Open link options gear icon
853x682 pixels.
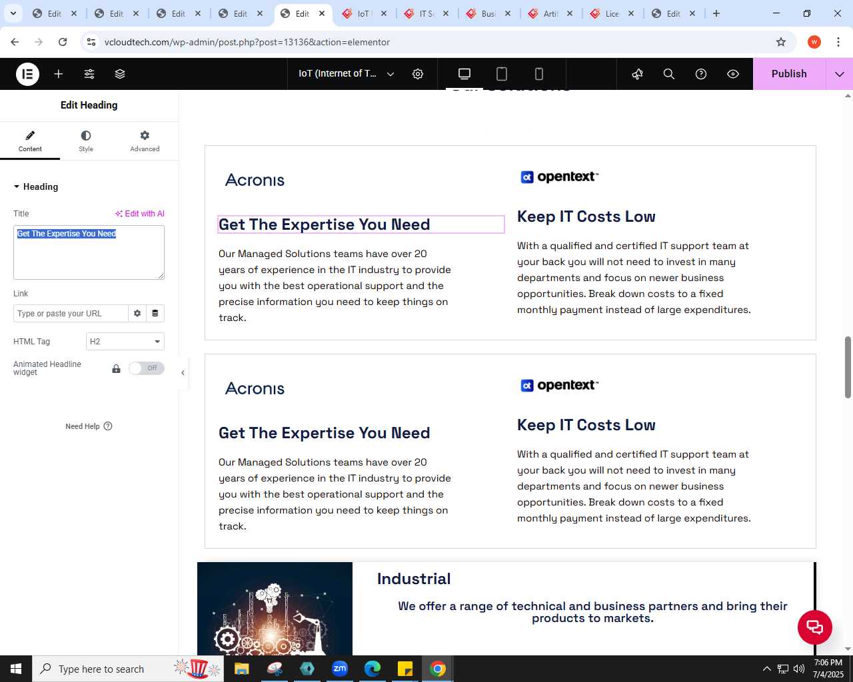click(x=137, y=314)
